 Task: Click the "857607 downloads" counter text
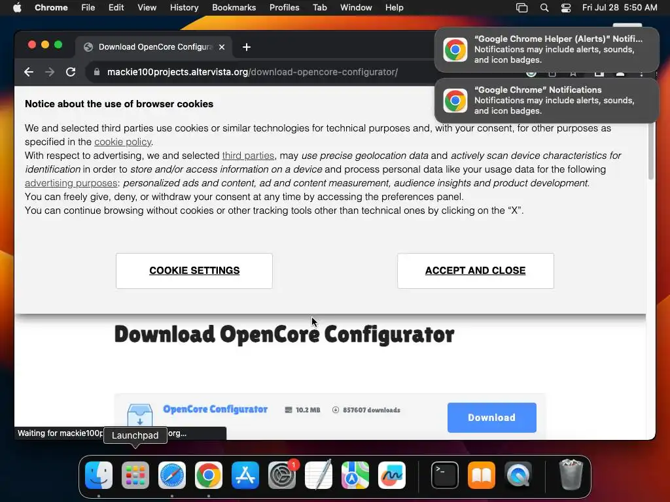(372, 410)
